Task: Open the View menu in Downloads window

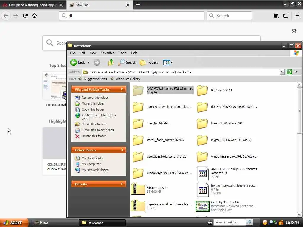Action: tap(93, 53)
